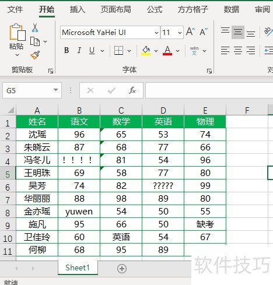273x285 pixels.
Task: Open font group dialog launcher
Action: click(x=209, y=71)
